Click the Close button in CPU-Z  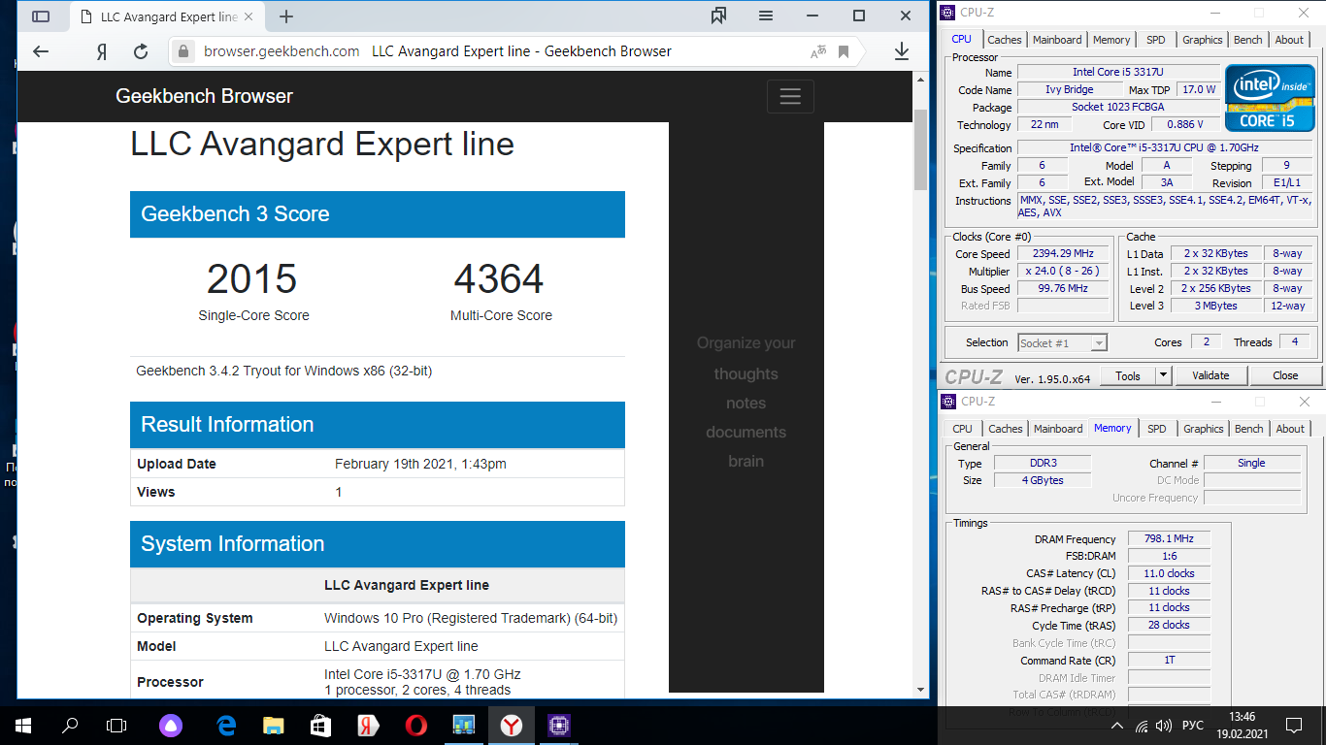[1285, 375]
